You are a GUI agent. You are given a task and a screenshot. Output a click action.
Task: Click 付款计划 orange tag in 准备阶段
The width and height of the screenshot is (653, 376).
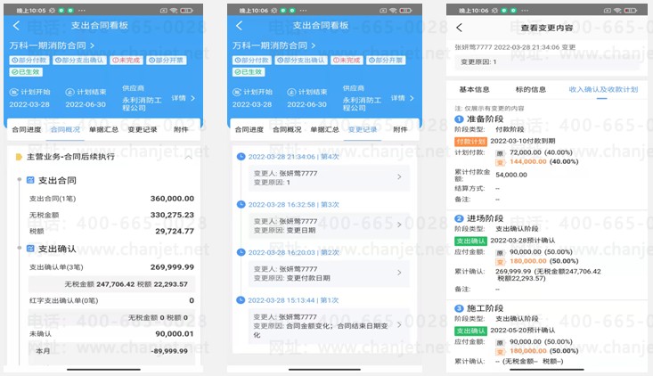[470, 142]
